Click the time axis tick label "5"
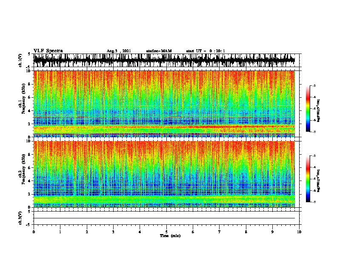Viewport: 337px width, 260px height. 166,232
